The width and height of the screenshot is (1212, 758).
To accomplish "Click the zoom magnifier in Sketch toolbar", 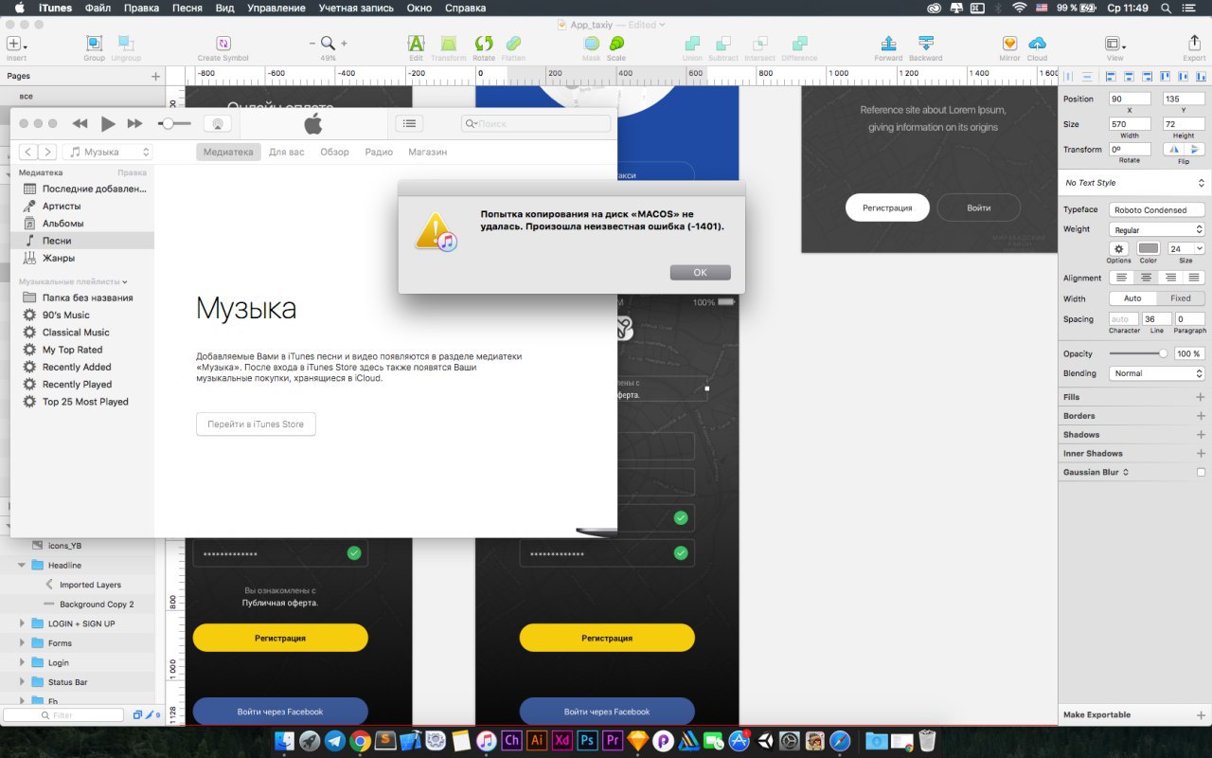I will 328,44.
